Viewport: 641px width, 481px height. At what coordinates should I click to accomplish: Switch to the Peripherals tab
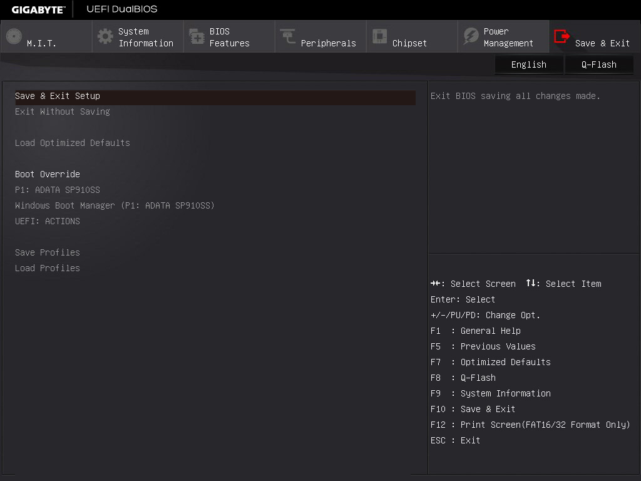pos(328,43)
